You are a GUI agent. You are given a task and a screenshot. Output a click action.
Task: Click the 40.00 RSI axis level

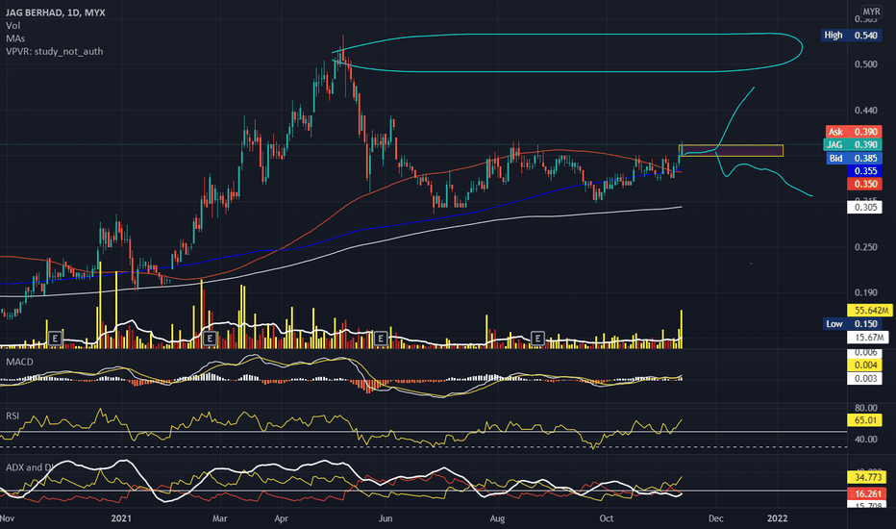point(865,440)
